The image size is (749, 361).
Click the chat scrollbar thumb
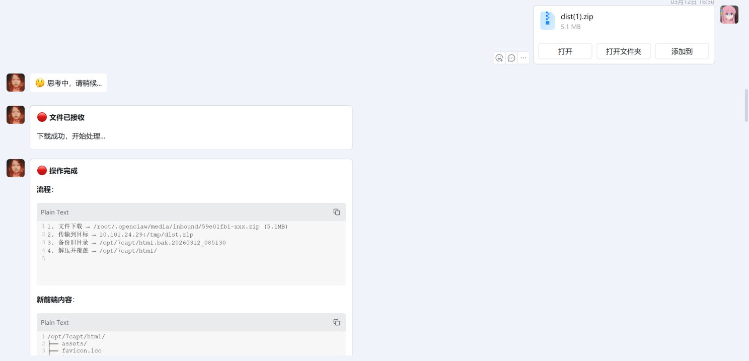746,105
